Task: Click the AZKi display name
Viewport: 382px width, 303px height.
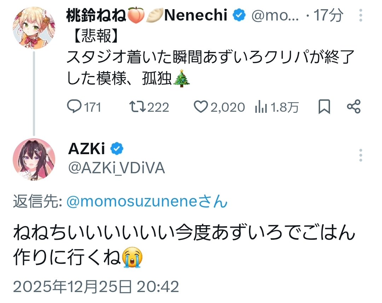Action: 86,150
